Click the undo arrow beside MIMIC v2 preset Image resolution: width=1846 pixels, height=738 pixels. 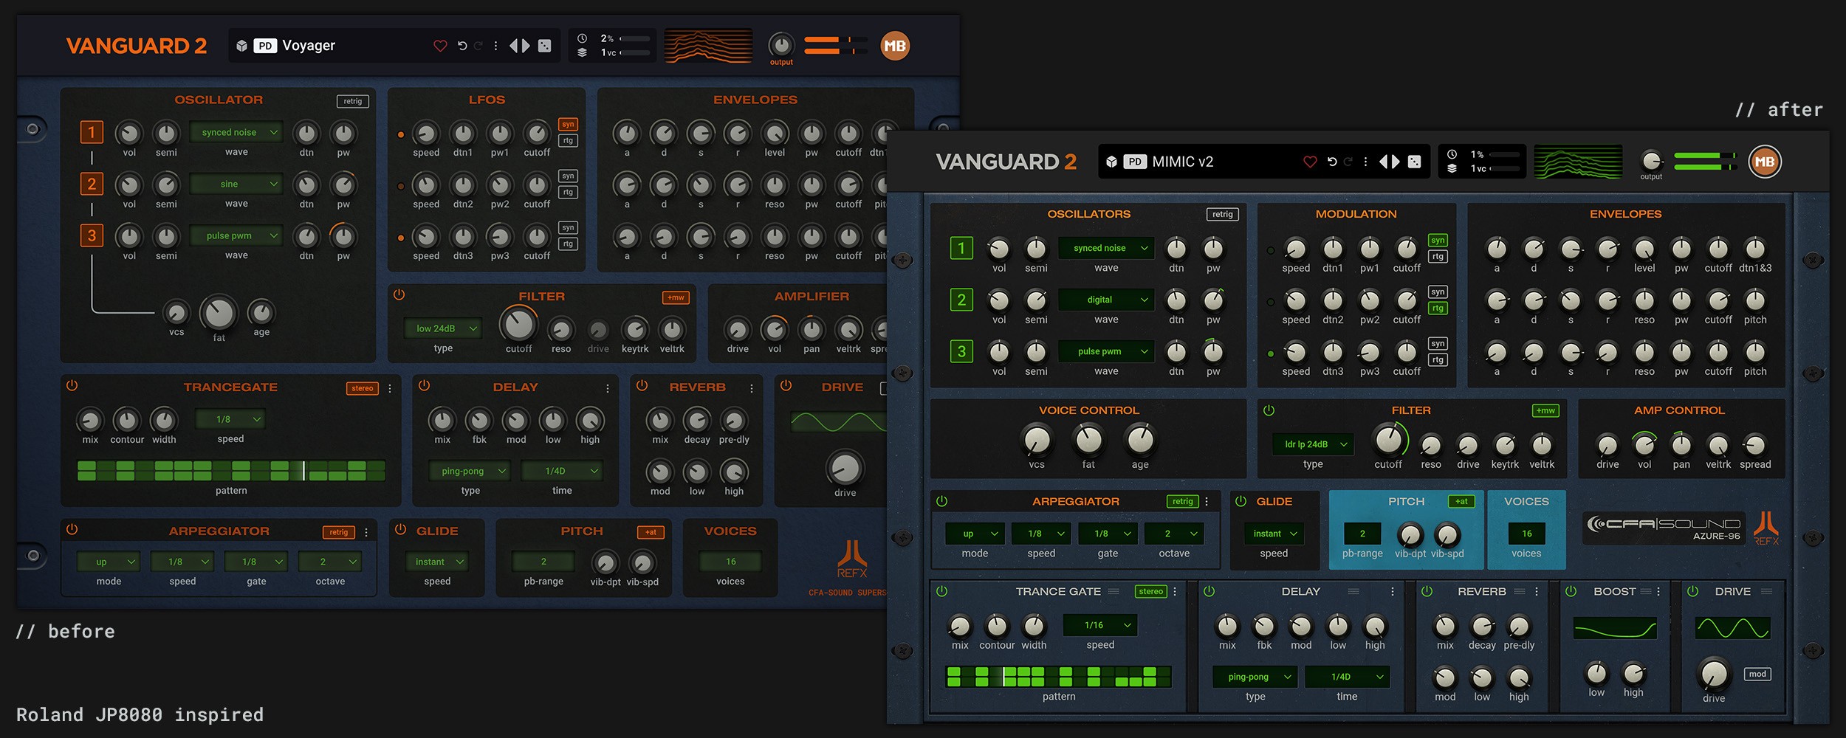[1332, 162]
